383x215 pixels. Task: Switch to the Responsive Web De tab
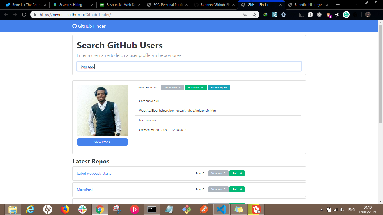(121, 5)
